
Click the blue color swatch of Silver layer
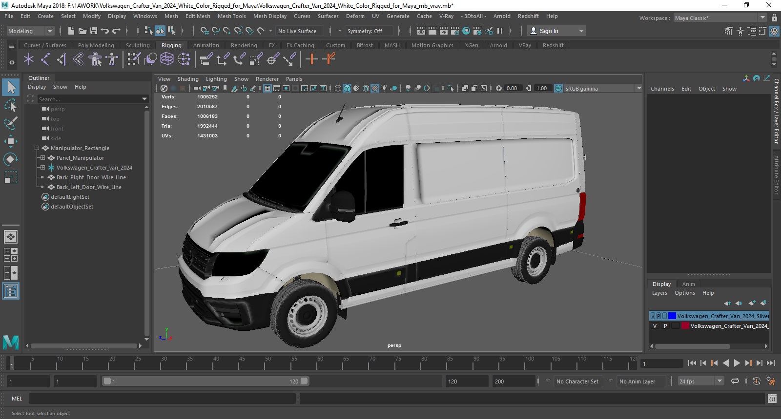[672, 316]
